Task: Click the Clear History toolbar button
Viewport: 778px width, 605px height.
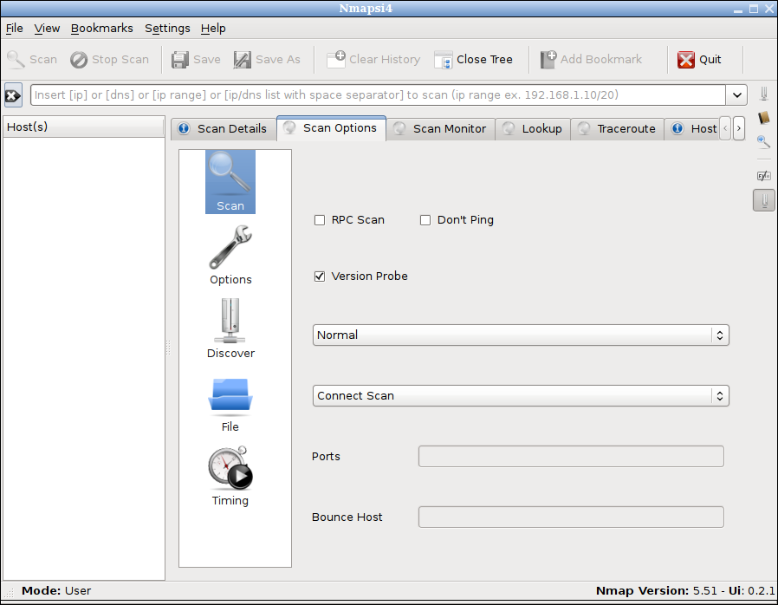Action: 373,60
